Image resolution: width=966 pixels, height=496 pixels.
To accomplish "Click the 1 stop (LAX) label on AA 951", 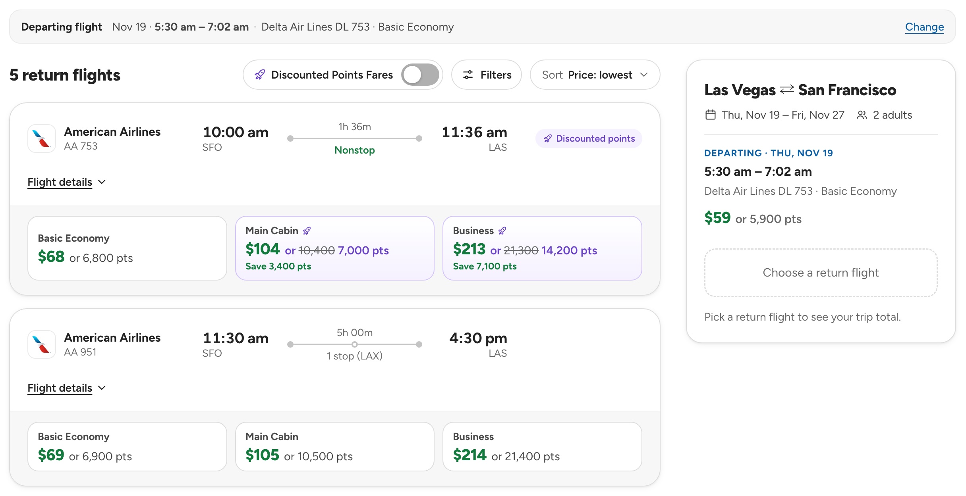I will [355, 356].
